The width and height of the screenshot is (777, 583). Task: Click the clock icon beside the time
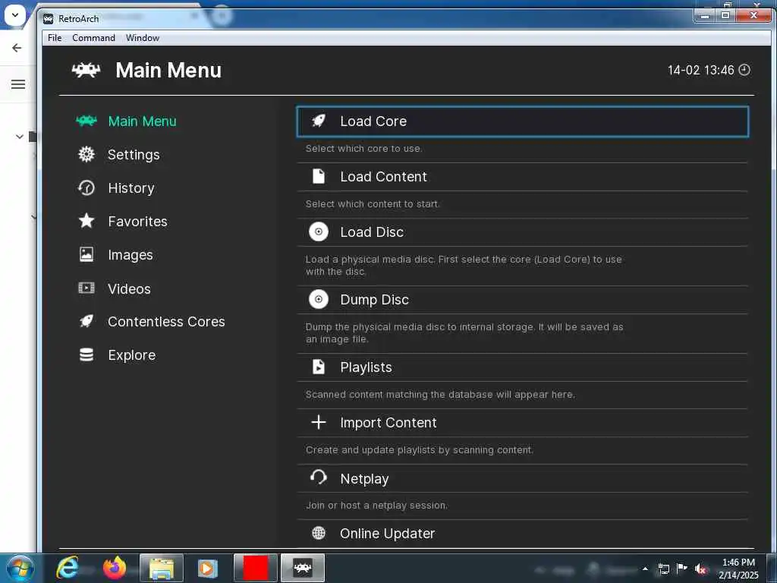pos(744,70)
